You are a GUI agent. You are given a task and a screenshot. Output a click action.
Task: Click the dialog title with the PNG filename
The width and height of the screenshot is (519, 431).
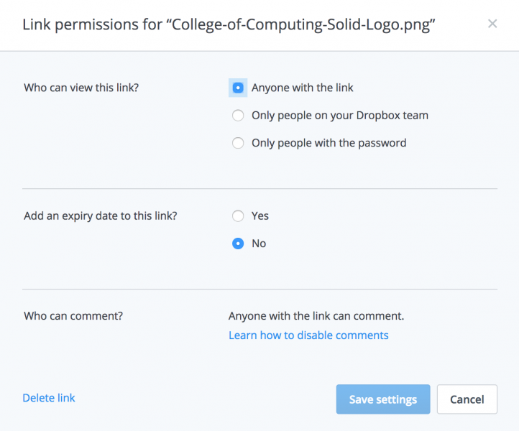pyautogui.click(x=229, y=25)
